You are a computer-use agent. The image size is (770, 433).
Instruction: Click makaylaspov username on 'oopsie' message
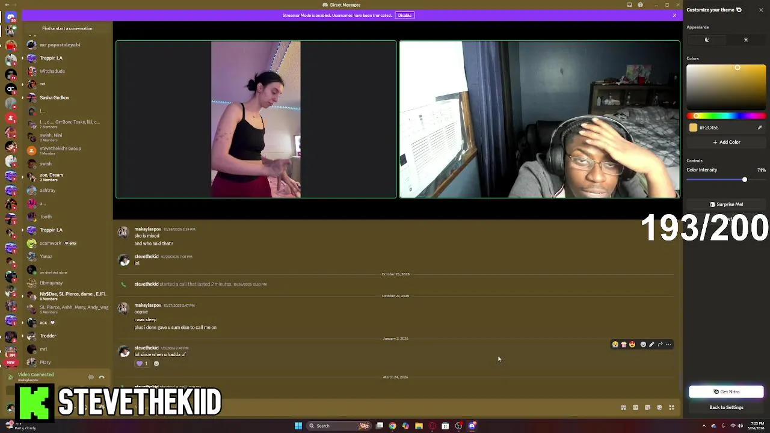click(x=148, y=305)
